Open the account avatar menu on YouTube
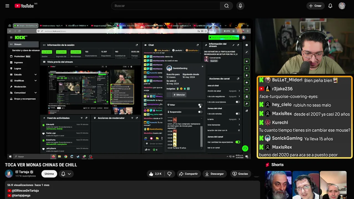Image resolution: width=354 pixels, height=199 pixels. (342, 6)
